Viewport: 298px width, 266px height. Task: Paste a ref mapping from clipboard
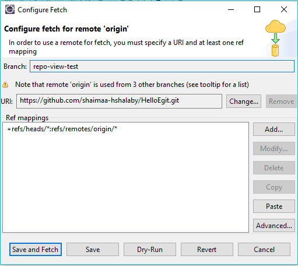[274, 206]
